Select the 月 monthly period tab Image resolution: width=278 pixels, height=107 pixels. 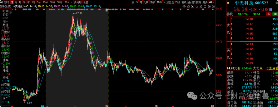(20, 2)
